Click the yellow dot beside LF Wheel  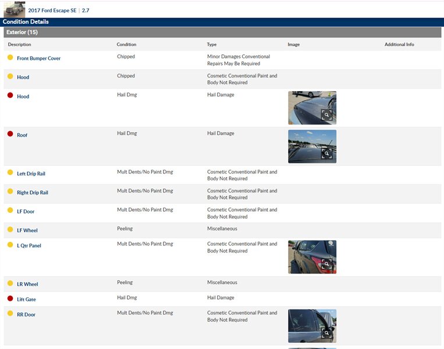click(10, 229)
